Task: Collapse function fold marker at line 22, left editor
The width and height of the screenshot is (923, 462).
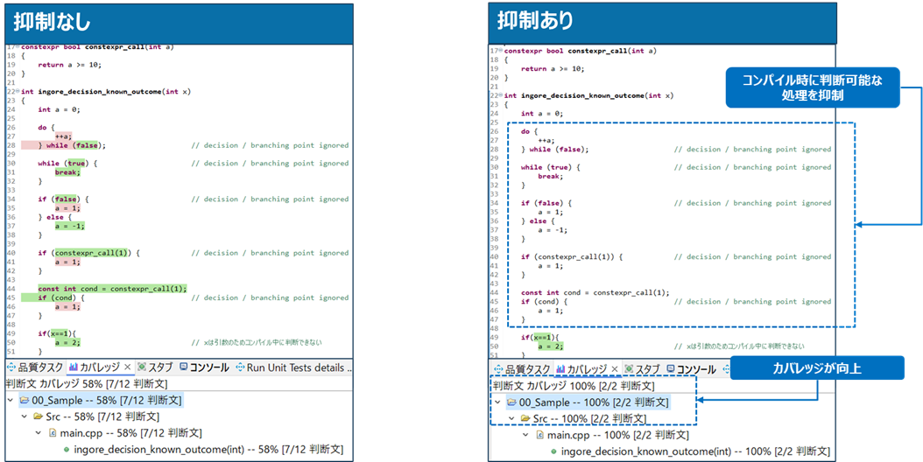Action: pos(18,91)
